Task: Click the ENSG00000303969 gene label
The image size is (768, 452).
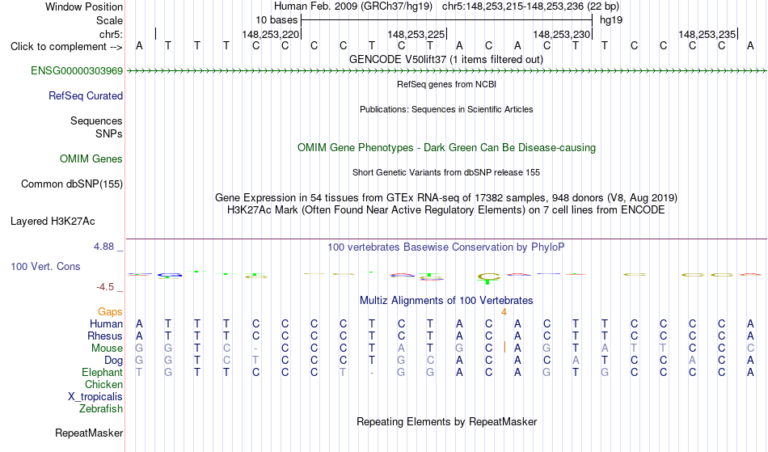Action: click(77, 71)
